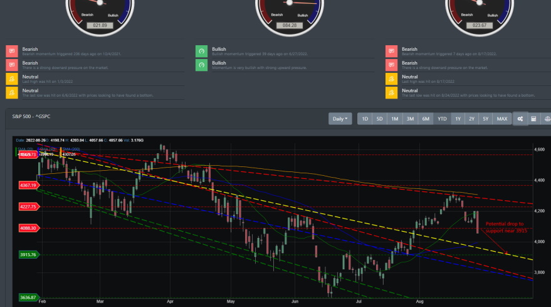Click the red icon beside 206 days ago
This screenshot has width=551, height=307.
click(x=12, y=51)
